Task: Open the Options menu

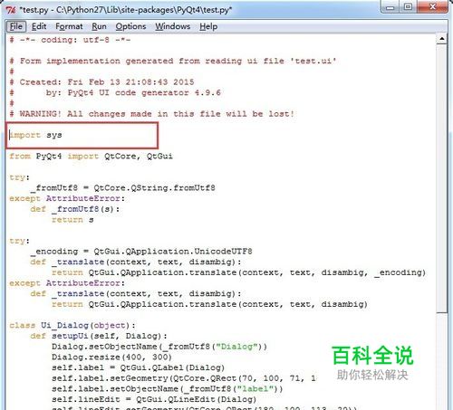Action: coord(130,26)
